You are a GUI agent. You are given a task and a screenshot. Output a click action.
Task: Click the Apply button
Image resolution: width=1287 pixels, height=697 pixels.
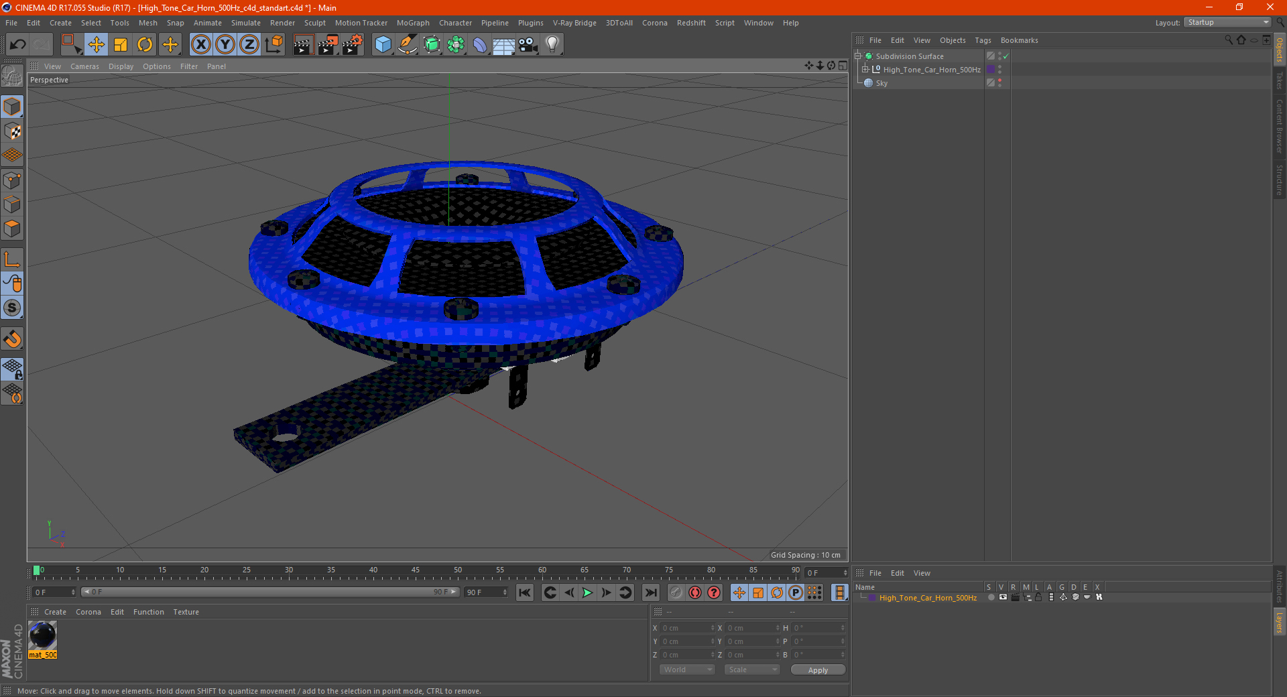pyautogui.click(x=818, y=670)
